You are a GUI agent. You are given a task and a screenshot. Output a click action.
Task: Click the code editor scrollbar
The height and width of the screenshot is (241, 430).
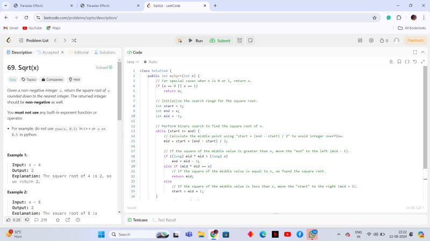click(x=425, y=117)
